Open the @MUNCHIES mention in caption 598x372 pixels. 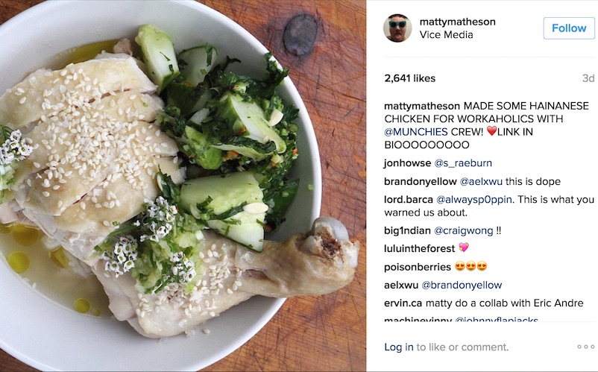point(416,132)
